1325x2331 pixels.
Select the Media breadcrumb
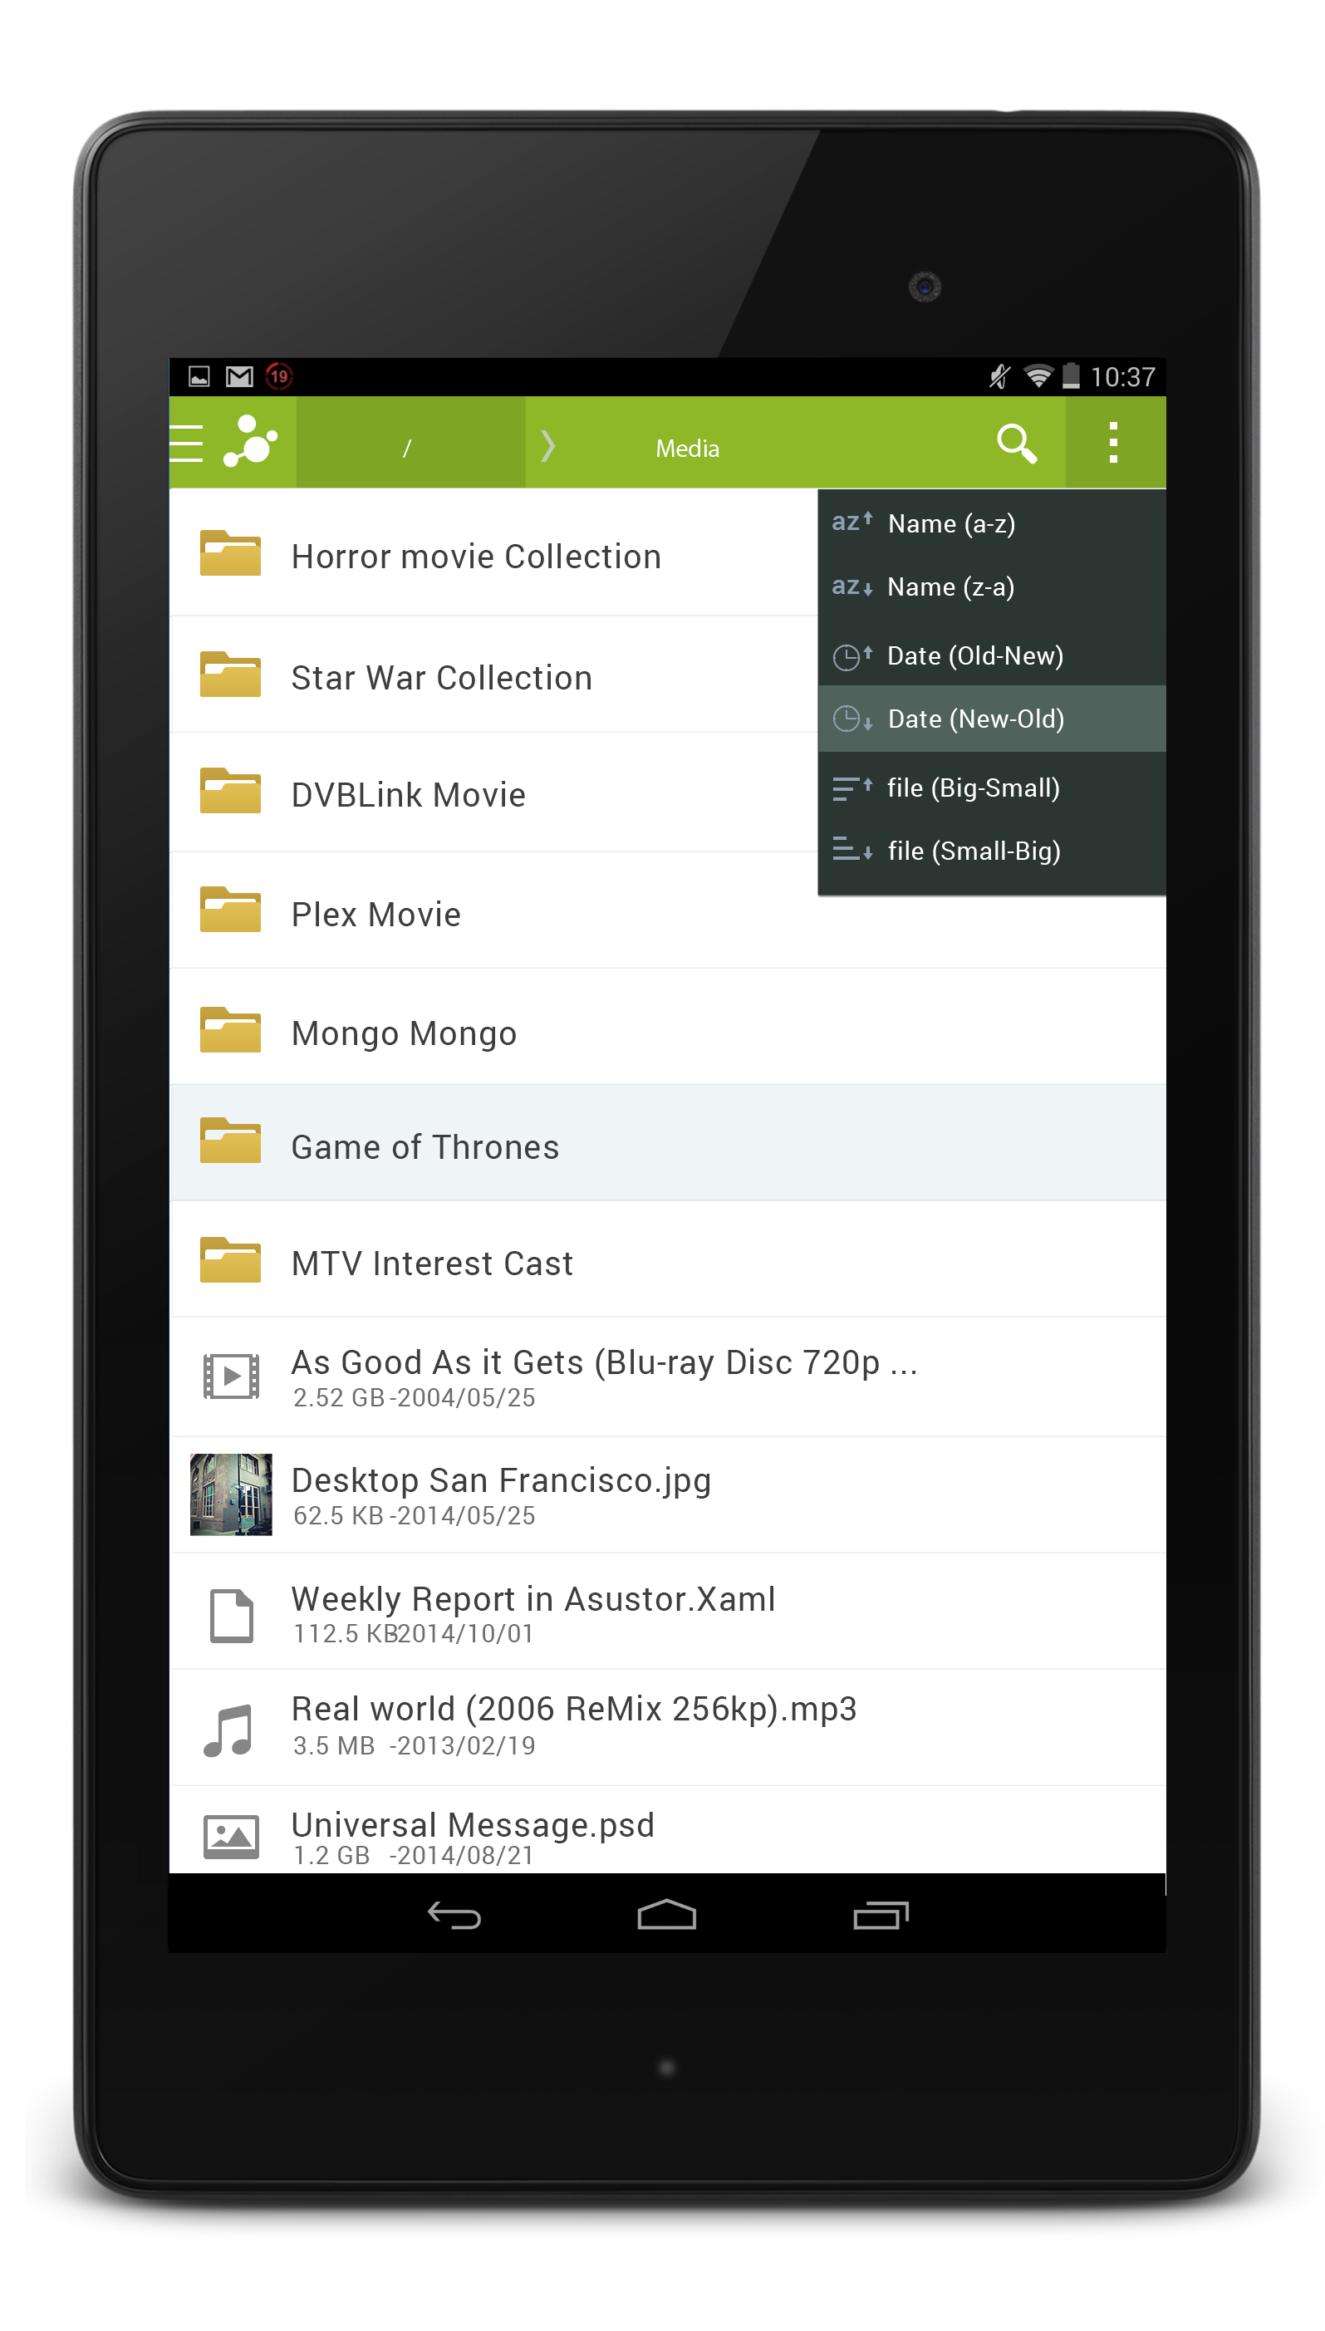click(x=688, y=449)
